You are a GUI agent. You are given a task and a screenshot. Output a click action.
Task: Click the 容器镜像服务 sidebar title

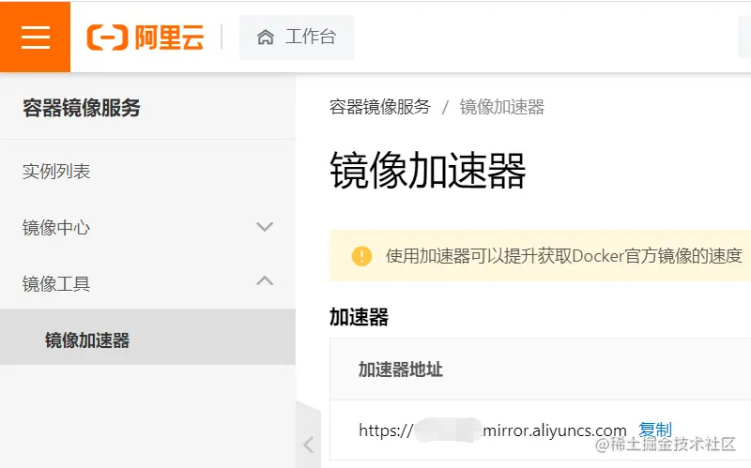pos(82,108)
